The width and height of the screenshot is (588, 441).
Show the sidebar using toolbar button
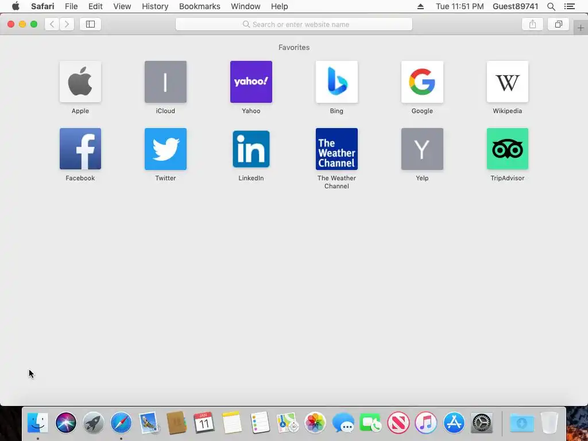(x=90, y=24)
